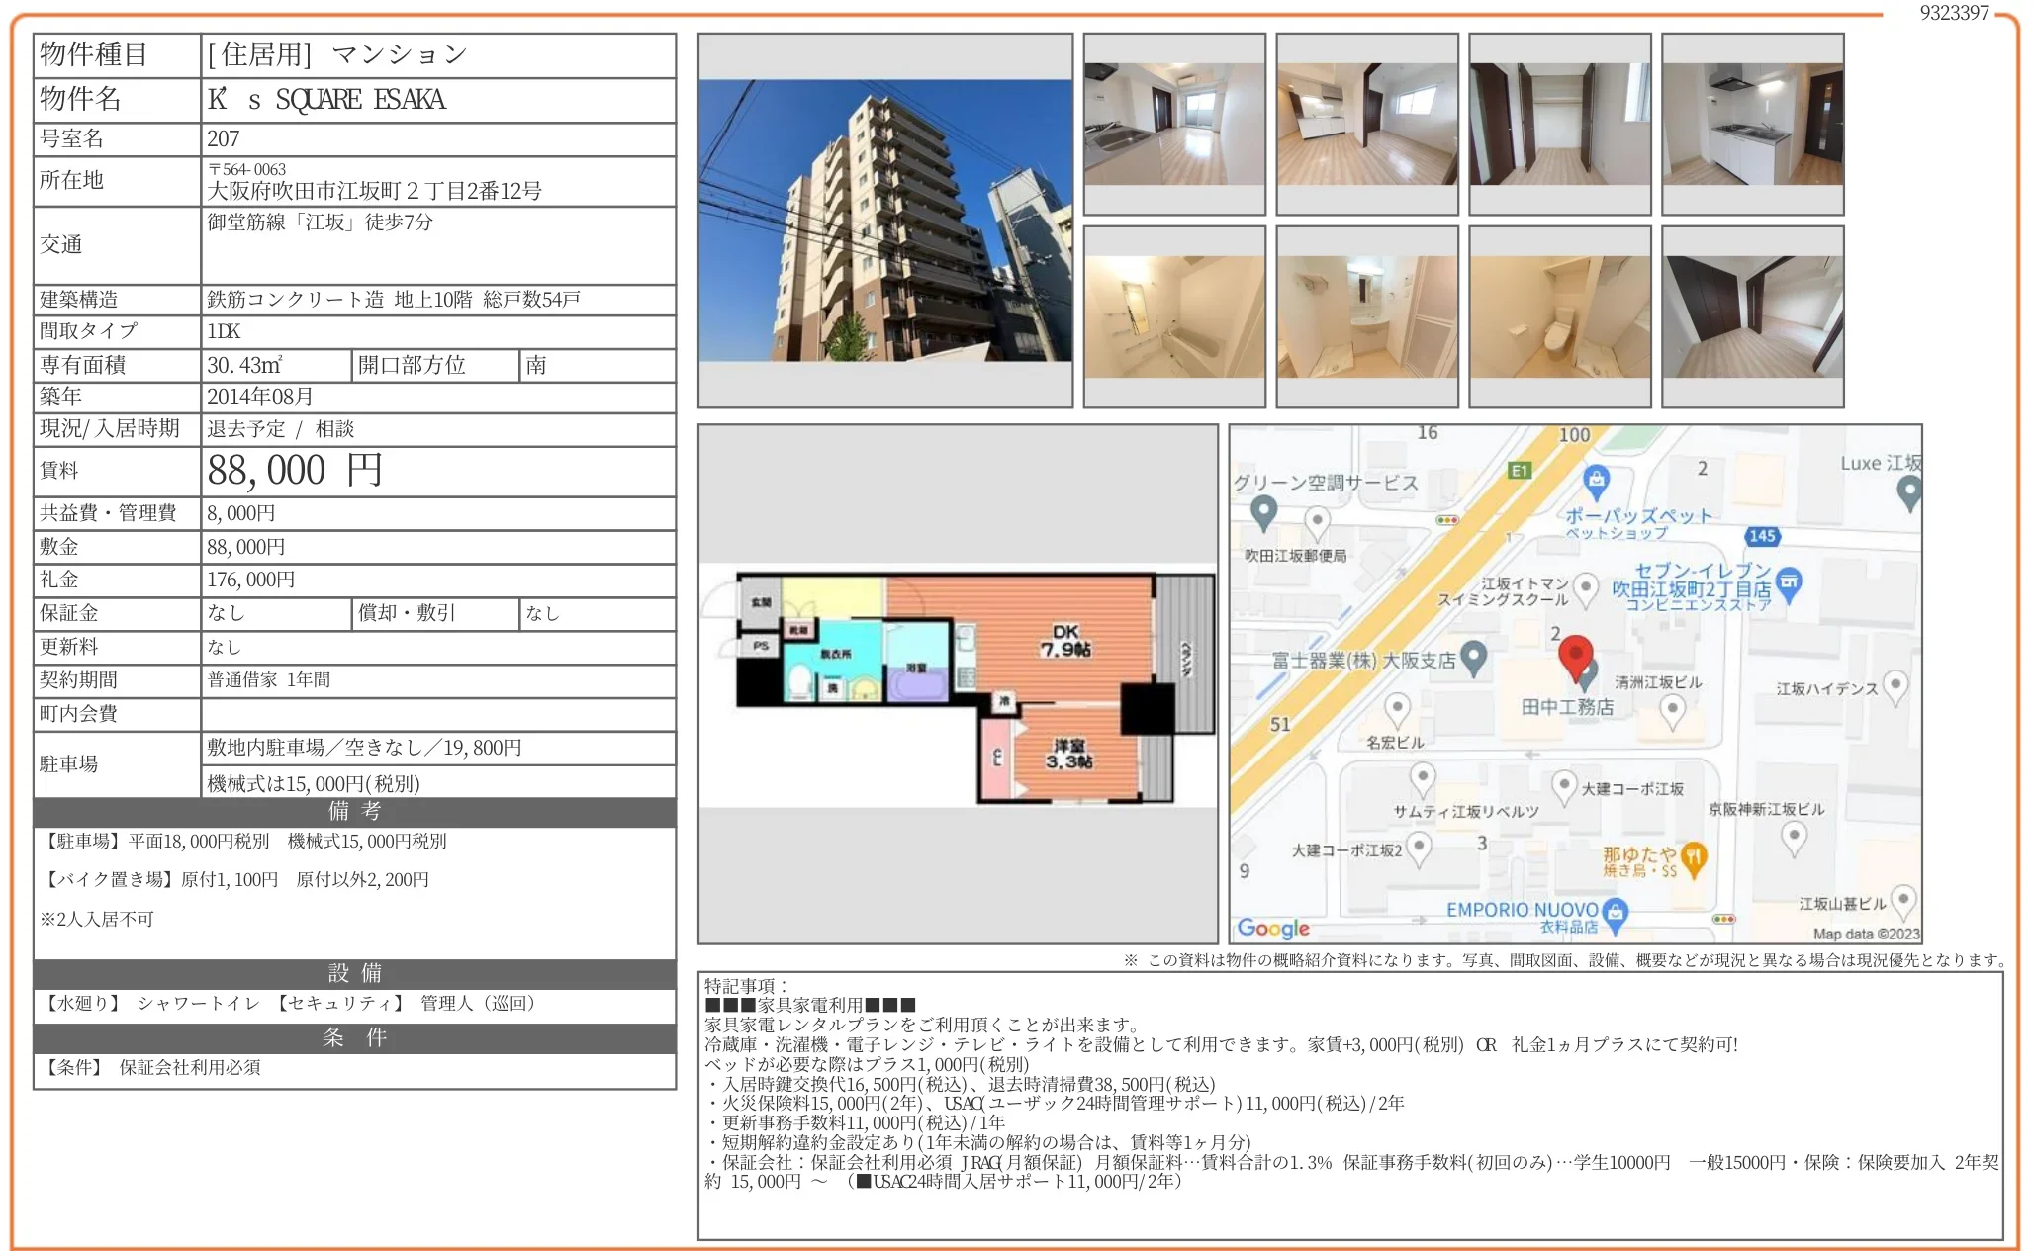Click the グリーン空調サービス map pin
This screenshot has height=1251, width=2034.
coord(1263,512)
